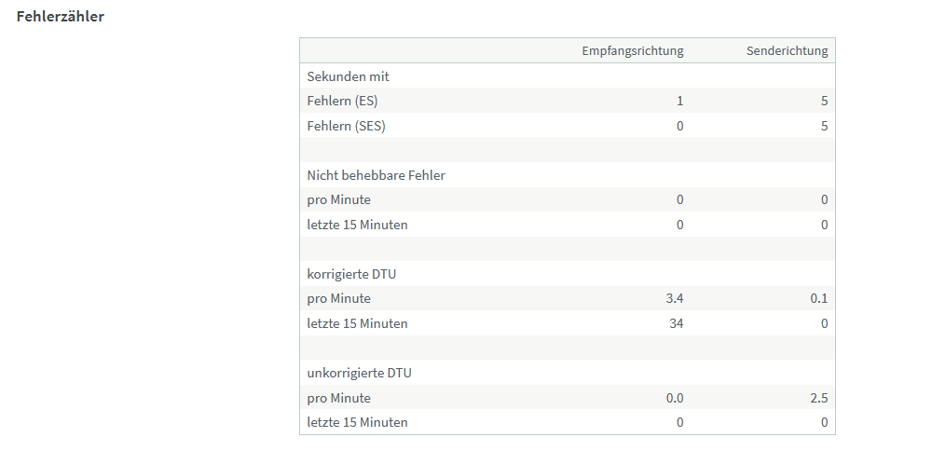Click the 0.1 Senderichtung value
Viewport: 932px width, 451px height.
(x=818, y=298)
